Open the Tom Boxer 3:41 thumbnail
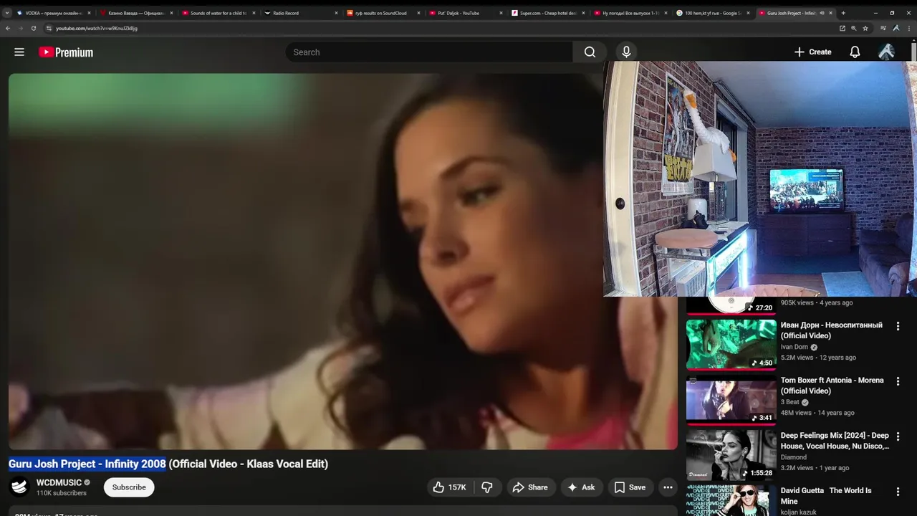 point(731,400)
